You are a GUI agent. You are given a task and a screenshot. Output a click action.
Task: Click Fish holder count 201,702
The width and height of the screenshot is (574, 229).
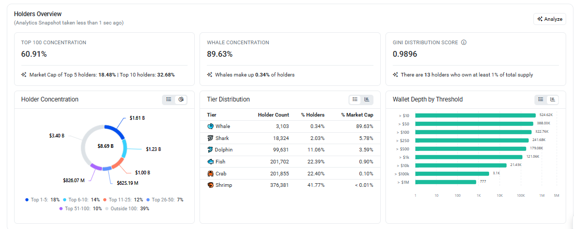pyautogui.click(x=279, y=161)
